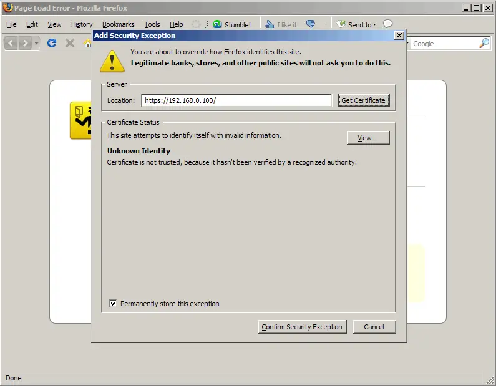
Task: Open the Tools menu
Action: tap(152, 24)
